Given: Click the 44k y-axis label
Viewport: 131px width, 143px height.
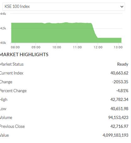Looking at the screenshot, I should point(3,14).
